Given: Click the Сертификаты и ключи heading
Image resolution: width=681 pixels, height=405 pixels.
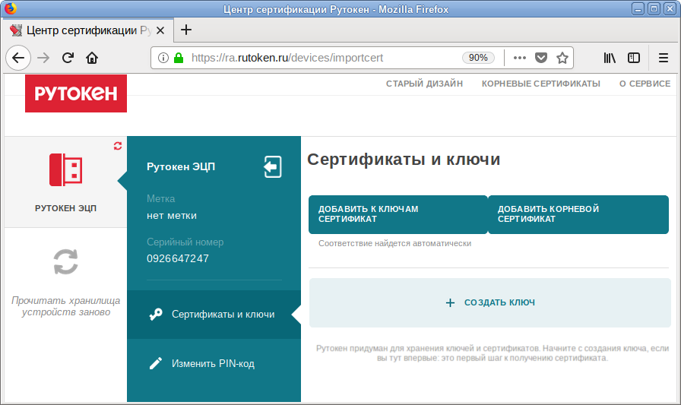Looking at the screenshot, I should click(404, 160).
